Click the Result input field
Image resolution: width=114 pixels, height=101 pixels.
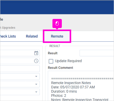point(97,53)
